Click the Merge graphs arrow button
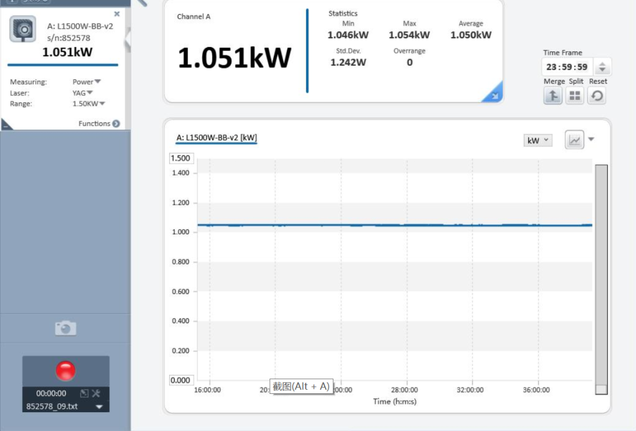Viewport: 636px width, 431px height. [x=552, y=95]
